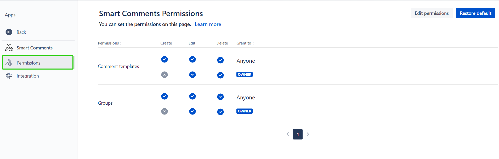The width and height of the screenshot is (499, 159).
Task: Open Integration in sidebar
Action: (x=28, y=76)
